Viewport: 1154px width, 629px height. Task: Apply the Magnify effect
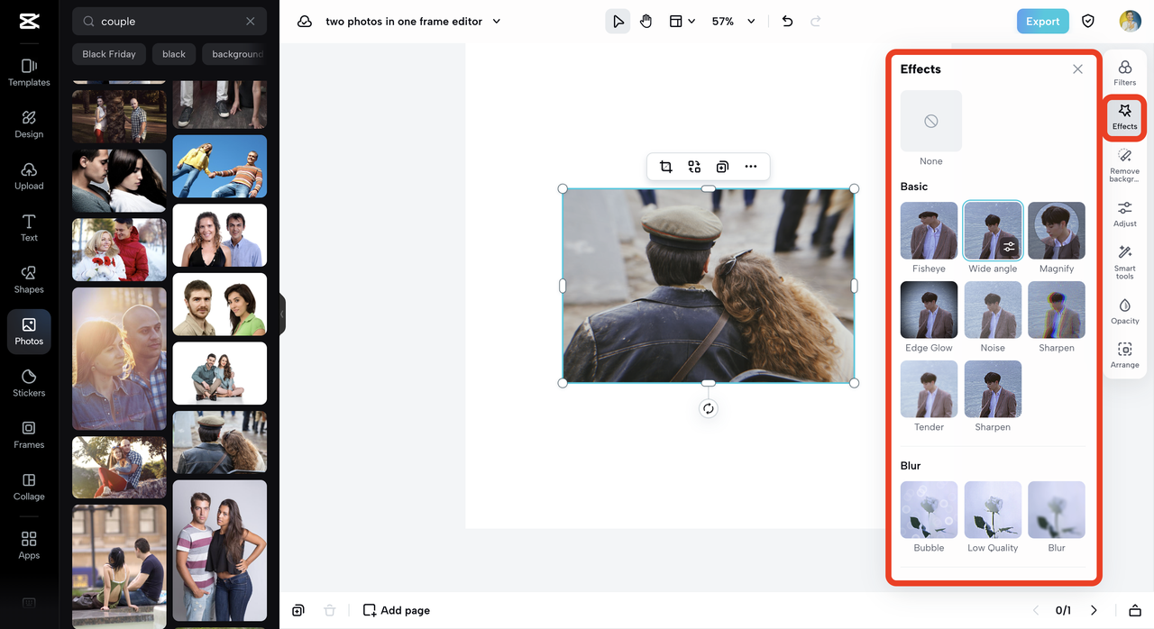(1057, 231)
